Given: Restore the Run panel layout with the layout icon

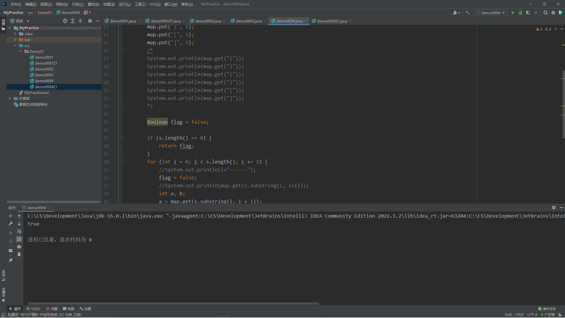Looking at the screenshot, I should pyautogui.click(x=11, y=251).
